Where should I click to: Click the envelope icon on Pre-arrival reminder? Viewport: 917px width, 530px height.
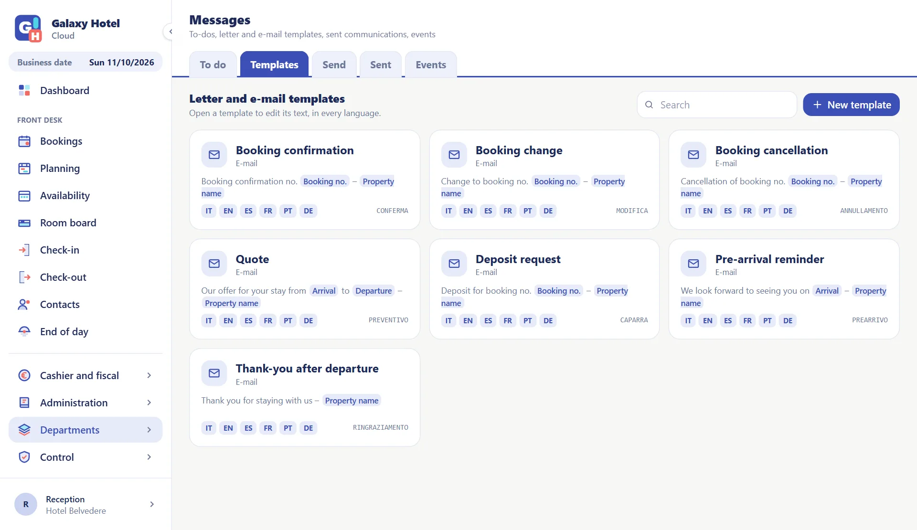(x=693, y=264)
